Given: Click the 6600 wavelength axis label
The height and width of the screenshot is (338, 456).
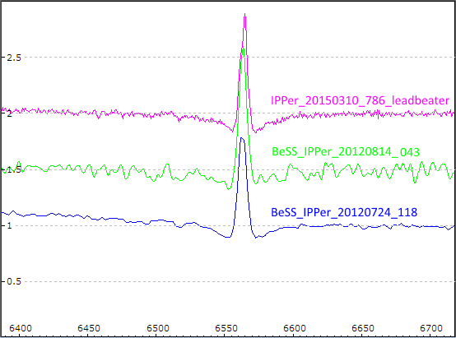Looking at the screenshot, I should click(x=295, y=328).
